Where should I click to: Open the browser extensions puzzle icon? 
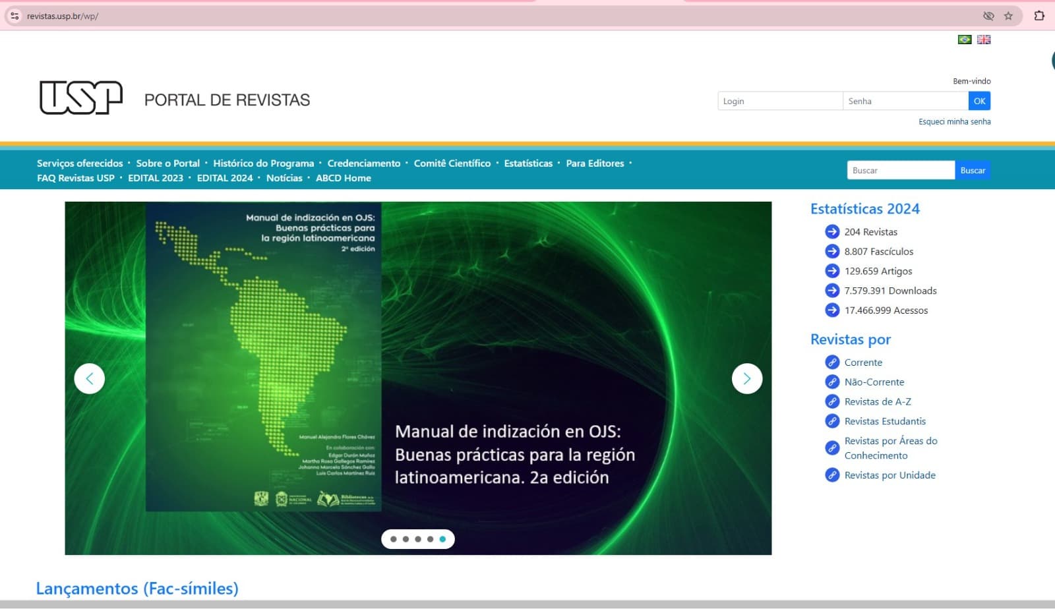(1039, 16)
